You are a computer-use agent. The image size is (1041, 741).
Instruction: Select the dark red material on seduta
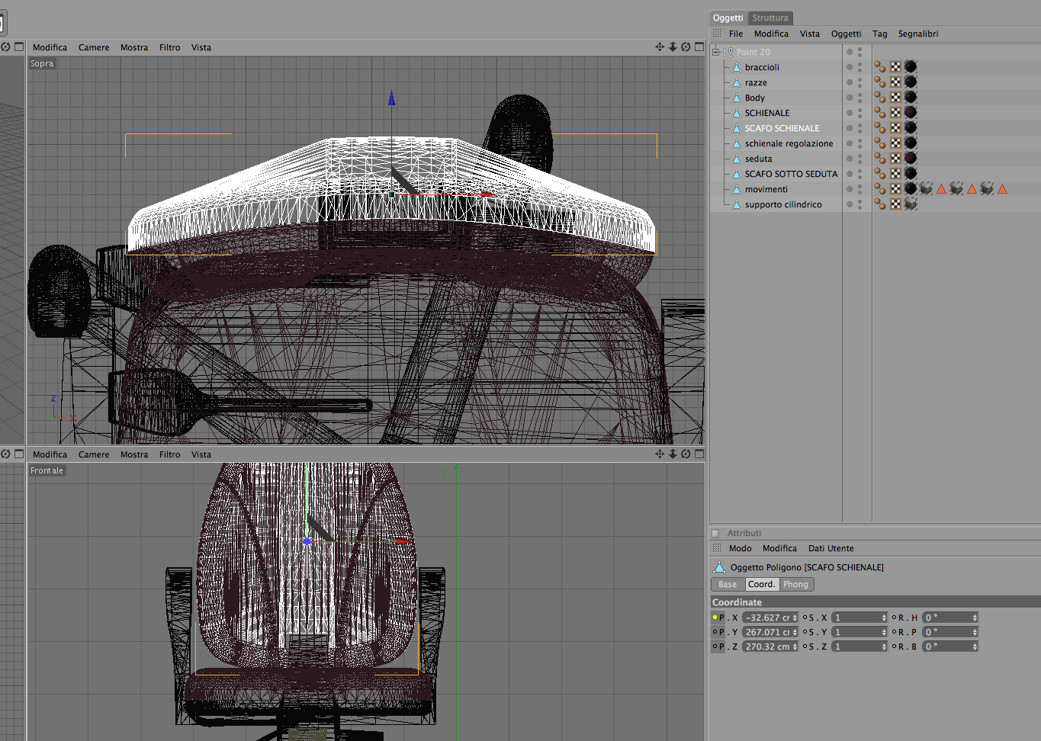(911, 159)
